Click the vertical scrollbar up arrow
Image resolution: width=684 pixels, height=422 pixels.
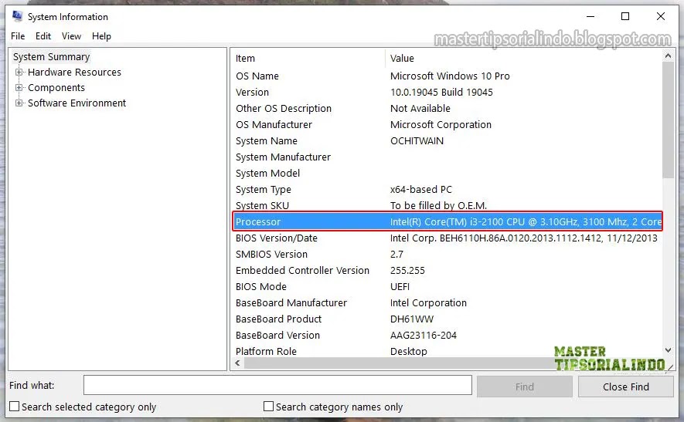tap(668, 56)
